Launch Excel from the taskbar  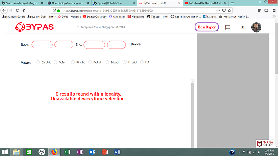click(67, 152)
